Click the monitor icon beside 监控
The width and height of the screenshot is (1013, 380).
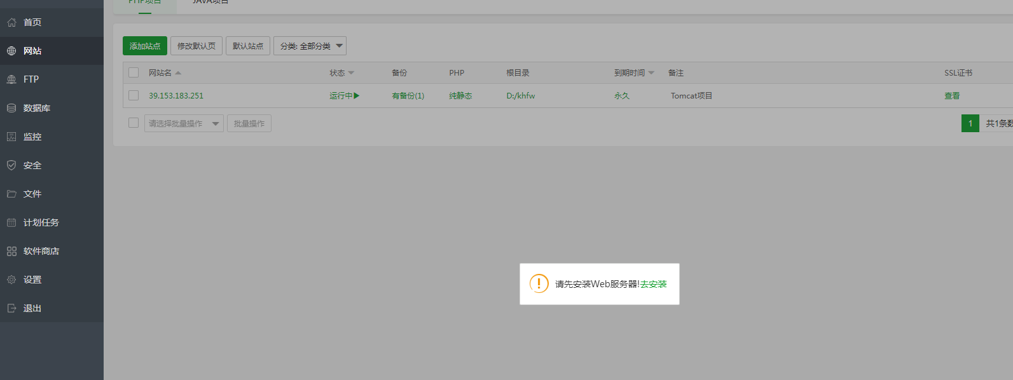(11, 137)
